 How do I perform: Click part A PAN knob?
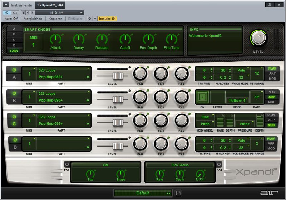[x=140, y=74]
